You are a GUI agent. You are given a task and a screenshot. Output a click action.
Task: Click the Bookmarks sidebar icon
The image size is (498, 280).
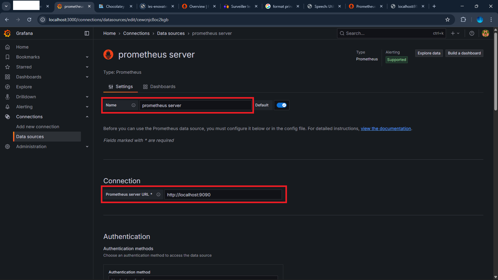(x=7, y=57)
